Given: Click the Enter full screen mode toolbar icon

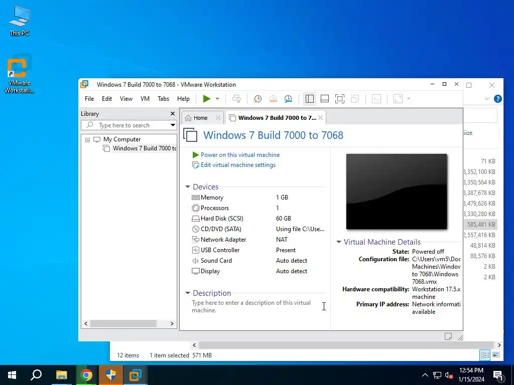Looking at the screenshot, I should (340, 99).
